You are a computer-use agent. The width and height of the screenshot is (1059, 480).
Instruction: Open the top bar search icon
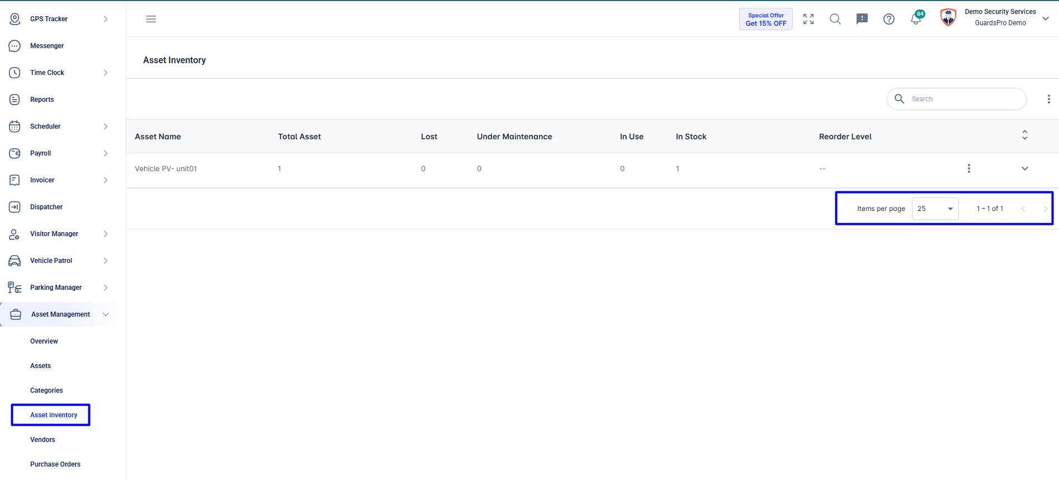(x=835, y=19)
